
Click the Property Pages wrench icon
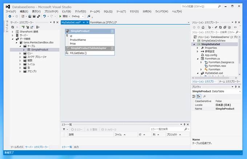(205, 96)
